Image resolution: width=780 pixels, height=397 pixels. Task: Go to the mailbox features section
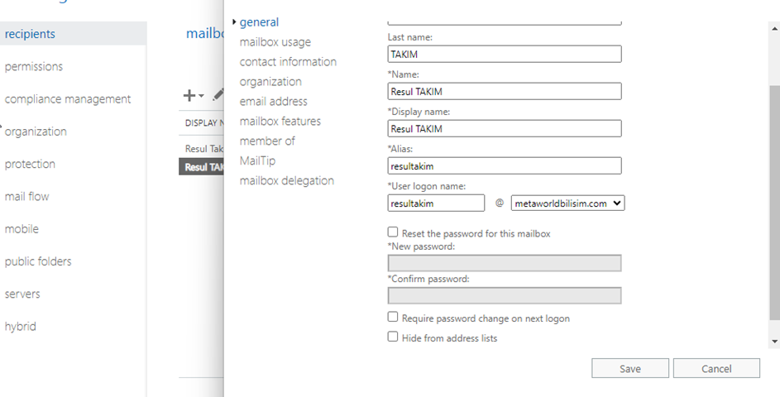[x=280, y=122]
